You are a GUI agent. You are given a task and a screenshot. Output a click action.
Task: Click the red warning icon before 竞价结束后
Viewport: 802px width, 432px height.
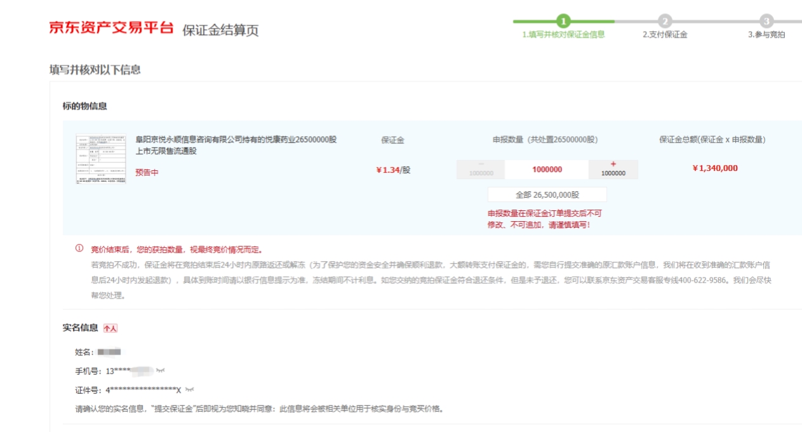(x=79, y=248)
